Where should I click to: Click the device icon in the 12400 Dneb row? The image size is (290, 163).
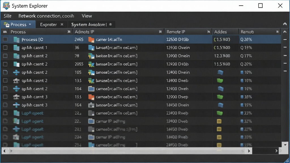click(16, 81)
